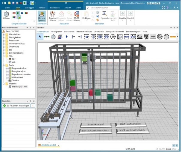This screenshot has height=152, width=182.
Task: Open the Objekte dropdown
Action: 122,16
